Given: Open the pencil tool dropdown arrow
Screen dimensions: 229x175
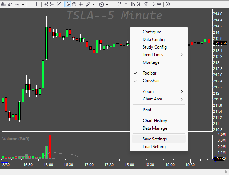Looking at the screenshot, I should (x=93, y=5).
